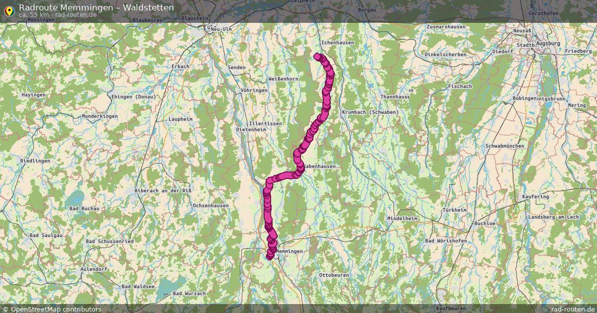Click the Illertissen town label
597x313 pixels.
click(x=266, y=123)
